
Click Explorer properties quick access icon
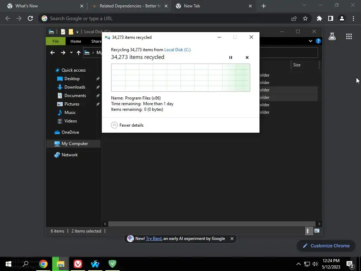(63, 31)
